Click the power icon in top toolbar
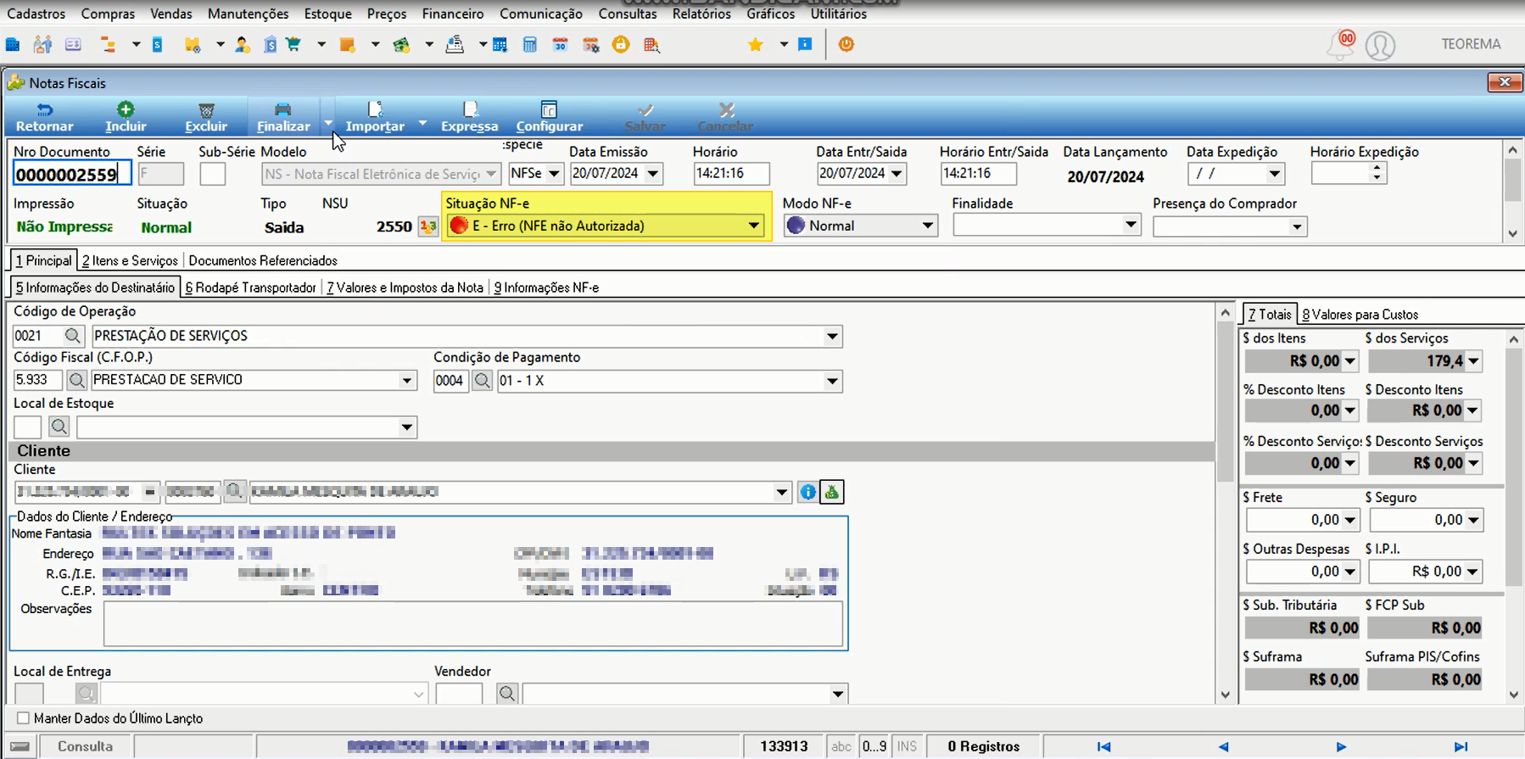This screenshot has height=759, width=1525. pos(846,44)
